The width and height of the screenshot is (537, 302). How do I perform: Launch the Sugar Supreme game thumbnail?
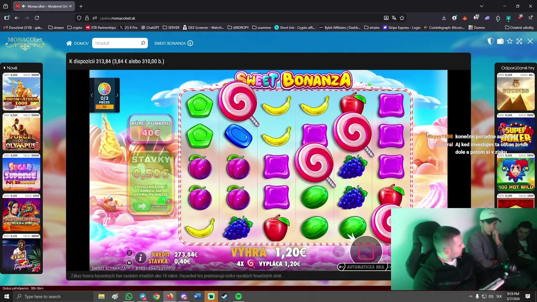(x=21, y=172)
